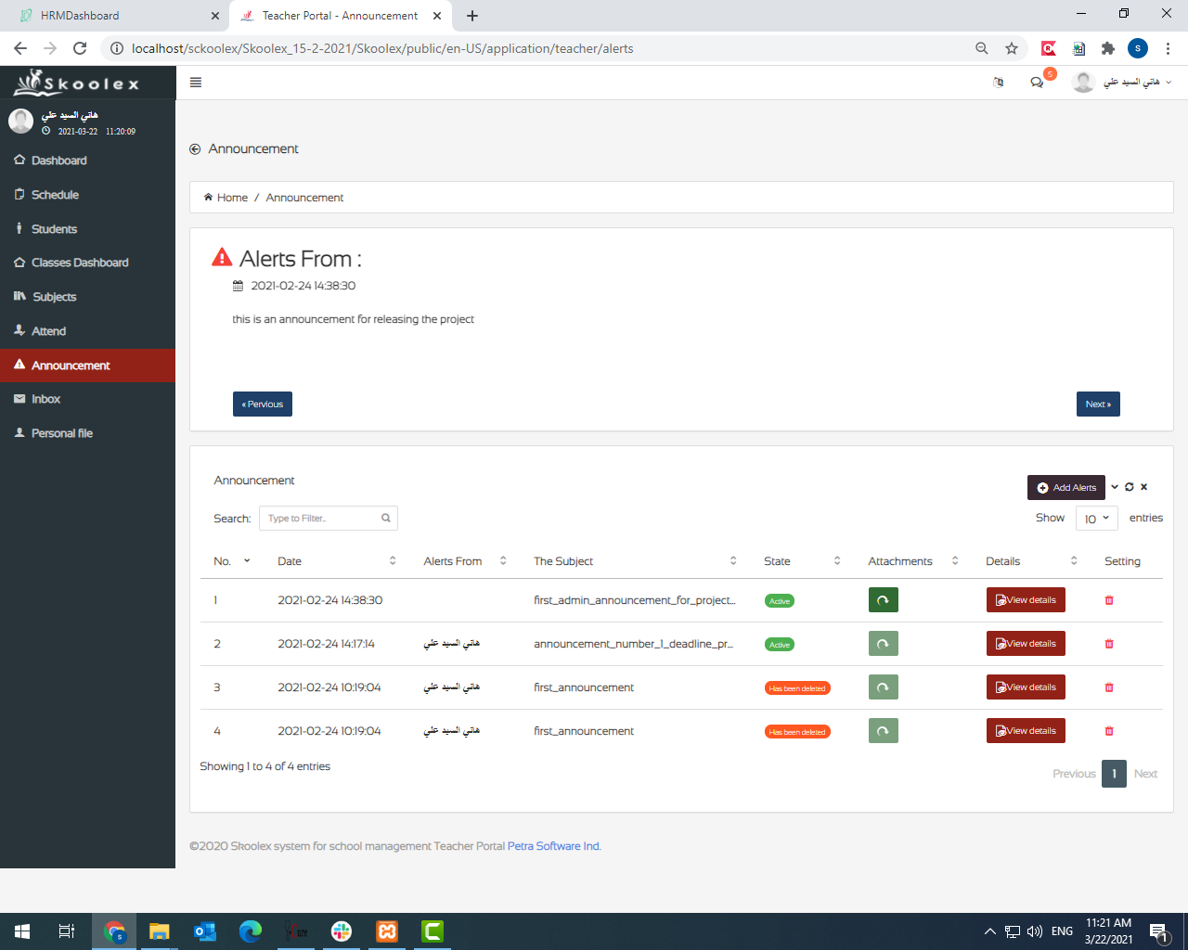
Task: Open the show entries dropdown
Action: (1097, 519)
